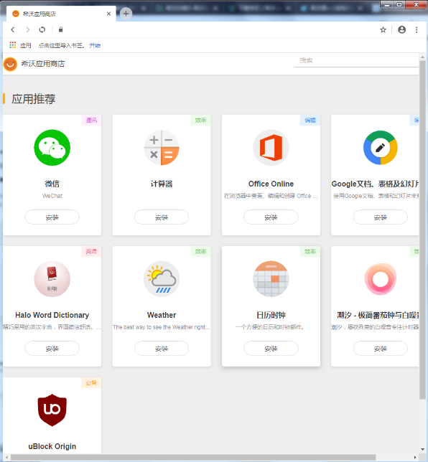The height and width of the screenshot is (462, 428).
Task: Reload the page with refresh icon
Action: 42,29
